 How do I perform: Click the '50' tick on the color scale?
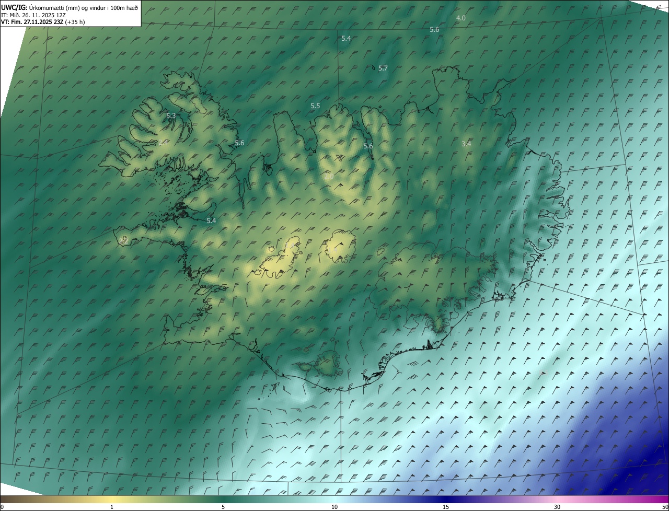pyautogui.click(x=665, y=507)
